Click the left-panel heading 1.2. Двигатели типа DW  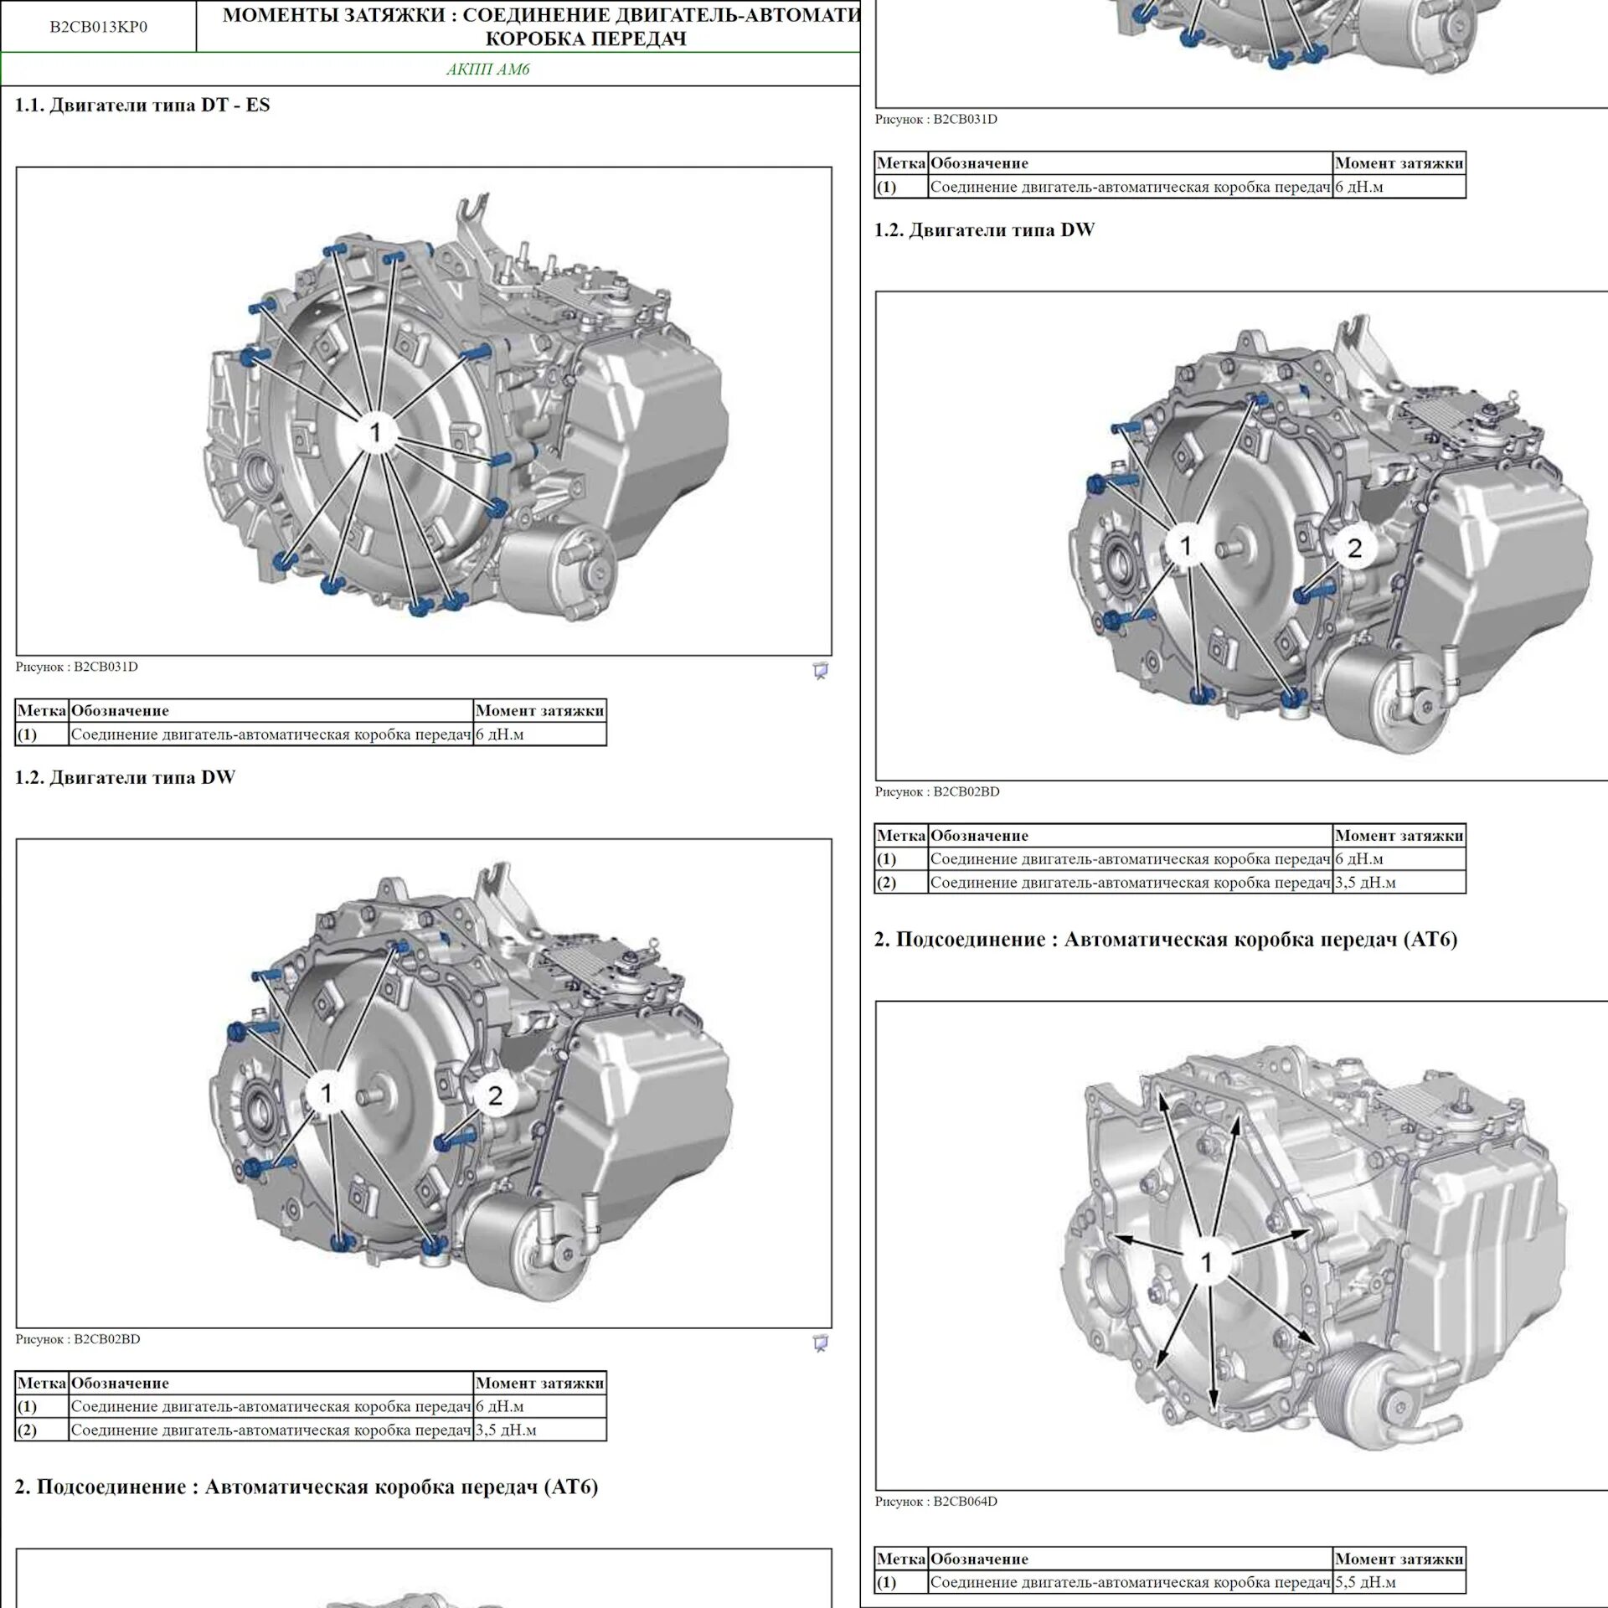pyautogui.click(x=125, y=777)
